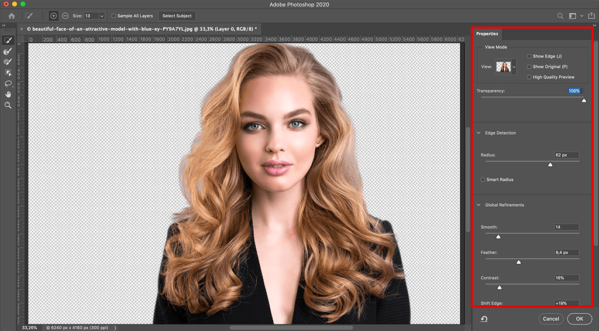The image size is (599, 331).
Task: Enable High Quality Preview checkbox
Action: [529, 77]
